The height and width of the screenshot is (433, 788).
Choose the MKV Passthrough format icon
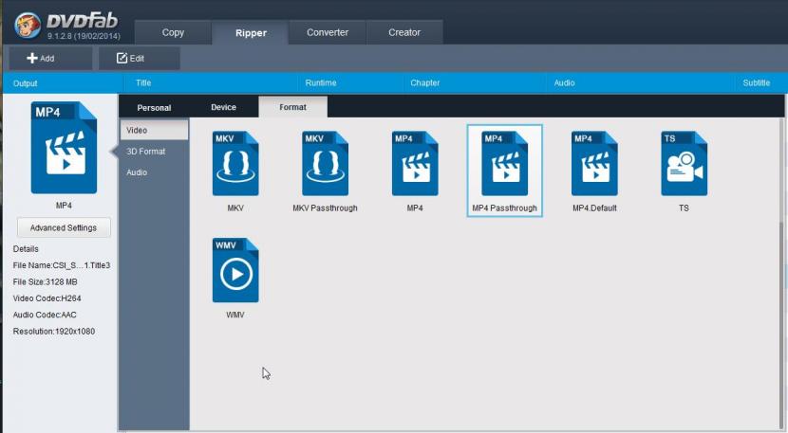point(325,164)
